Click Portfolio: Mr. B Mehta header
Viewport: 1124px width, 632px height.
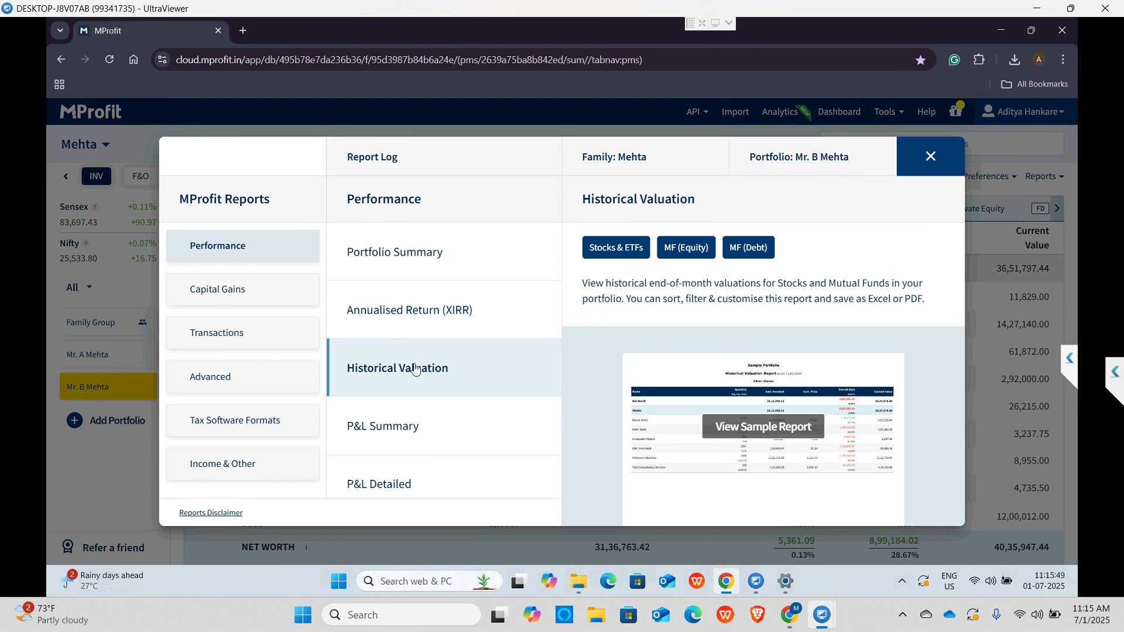pyautogui.click(x=799, y=157)
